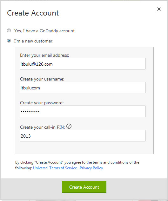Click the "Create your username" label
Image resolution: width=168 pixels, height=201 pixels.
(42, 79)
